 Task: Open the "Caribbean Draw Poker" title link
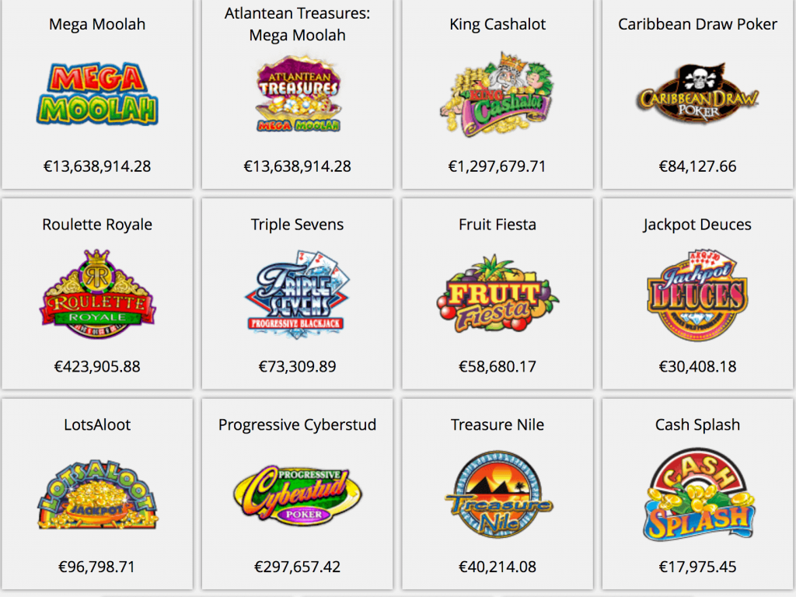point(697,24)
